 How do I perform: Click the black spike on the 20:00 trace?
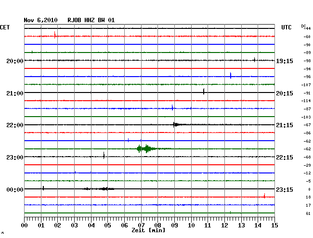(x=255, y=60)
